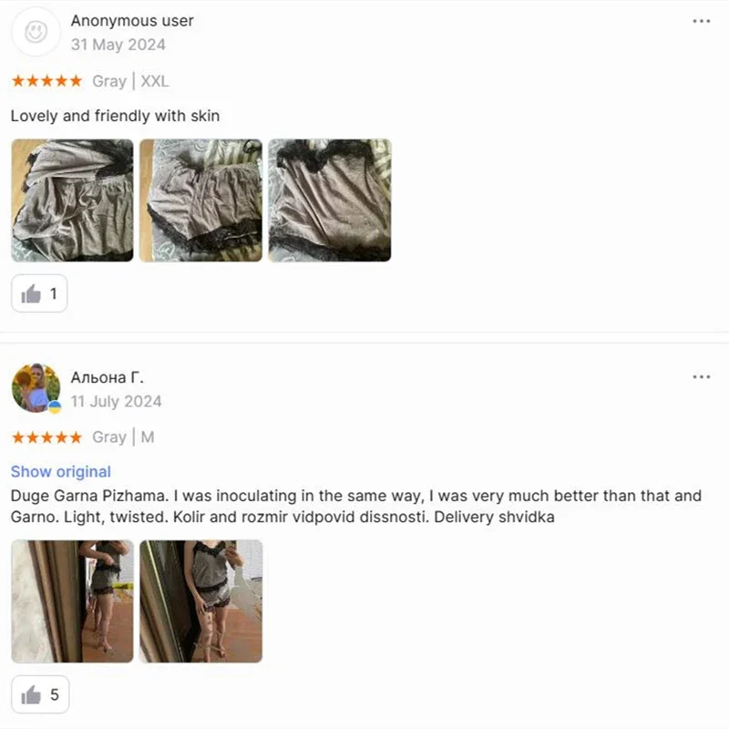Open third photo showing lace top

click(330, 200)
